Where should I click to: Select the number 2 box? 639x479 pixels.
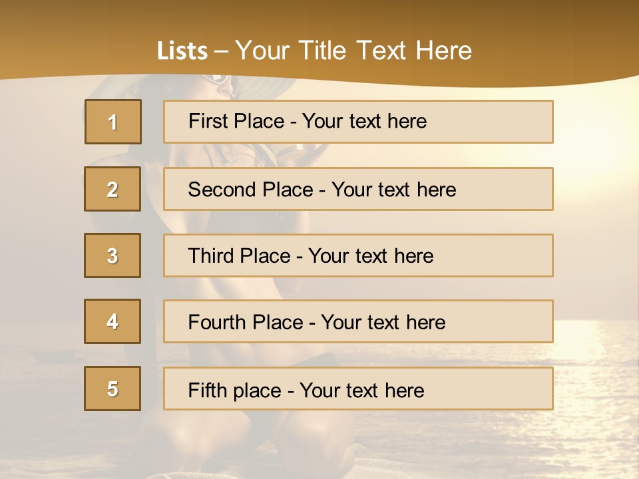coord(112,189)
